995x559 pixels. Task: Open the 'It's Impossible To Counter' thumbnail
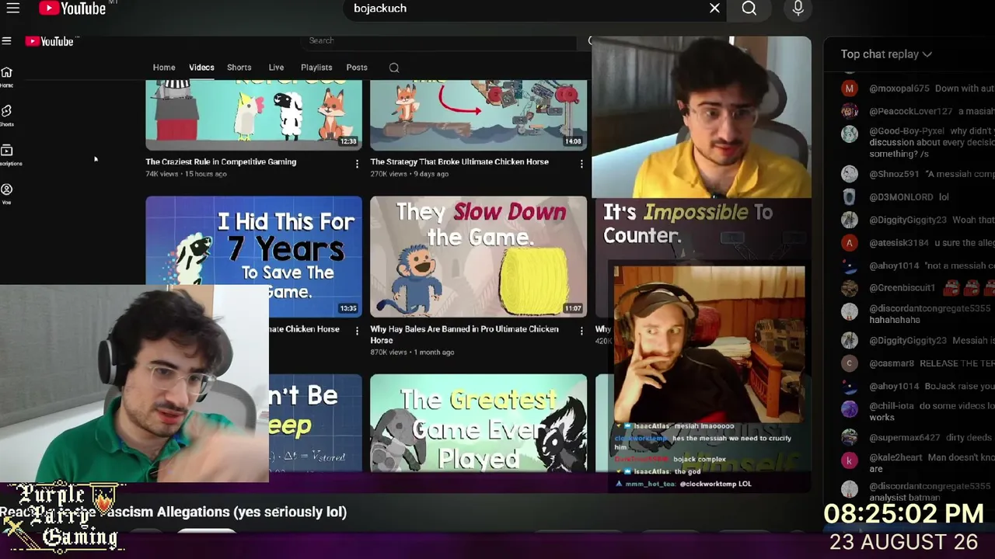(x=703, y=230)
